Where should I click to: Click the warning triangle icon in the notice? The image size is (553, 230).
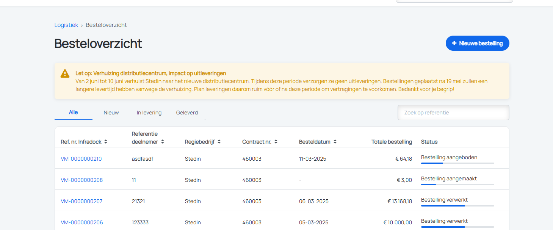click(x=65, y=74)
